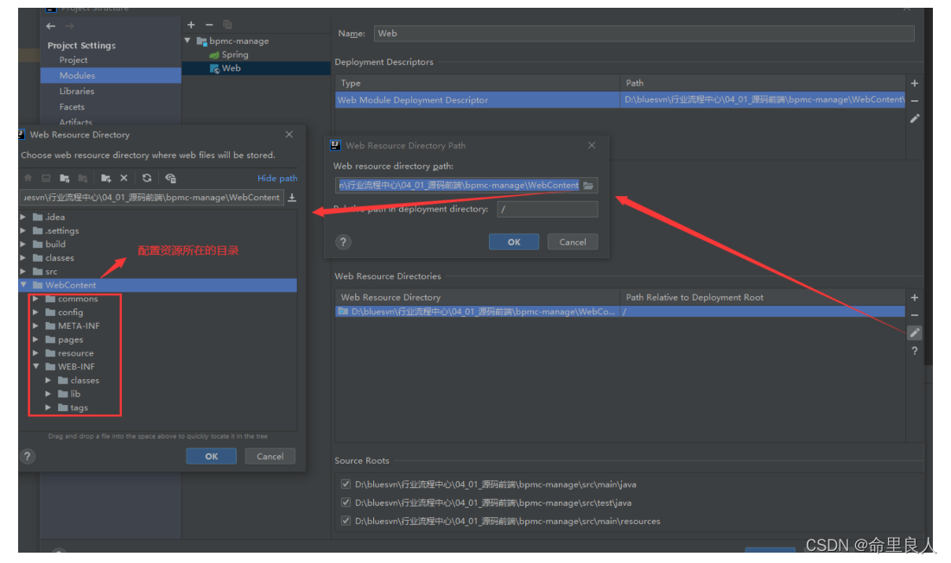Open Libraries settings
This screenshot has height=563, width=951.
pos(77,92)
